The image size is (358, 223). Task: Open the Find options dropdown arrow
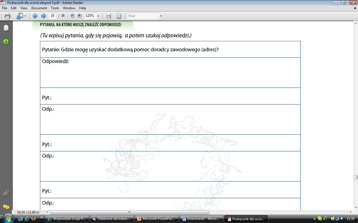161,16
